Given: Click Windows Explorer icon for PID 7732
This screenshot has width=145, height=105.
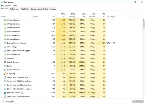Looking at the screenshot, I should [x=5, y=20].
